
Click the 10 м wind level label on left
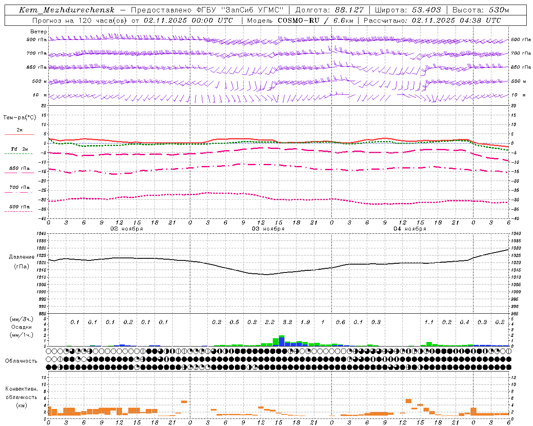pos(40,95)
